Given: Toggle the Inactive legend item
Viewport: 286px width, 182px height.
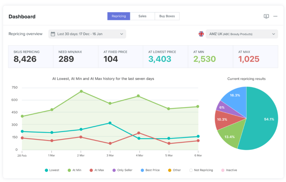Looking at the screenshot, I should tap(229, 170).
